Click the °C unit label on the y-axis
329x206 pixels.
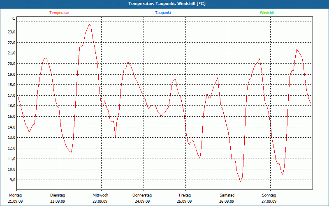click(13, 19)
